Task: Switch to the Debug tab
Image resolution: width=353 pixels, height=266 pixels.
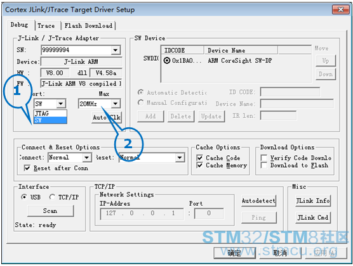Action: click(x=19, y=25)
